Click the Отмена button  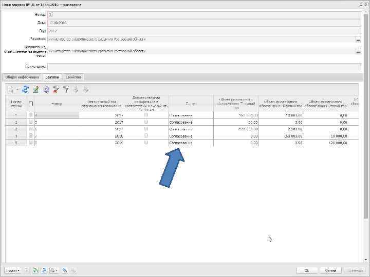(330, 270)
